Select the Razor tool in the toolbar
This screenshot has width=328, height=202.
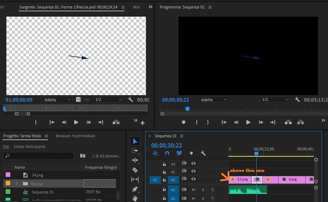tap(135, 170)
